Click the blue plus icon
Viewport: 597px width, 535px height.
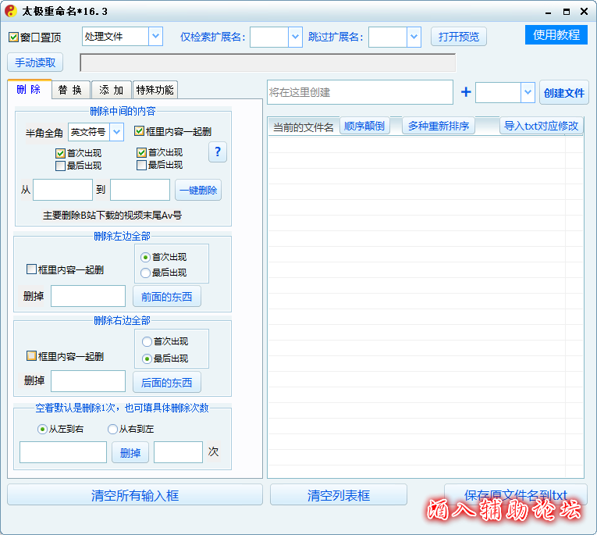click(x=466, y=92)
